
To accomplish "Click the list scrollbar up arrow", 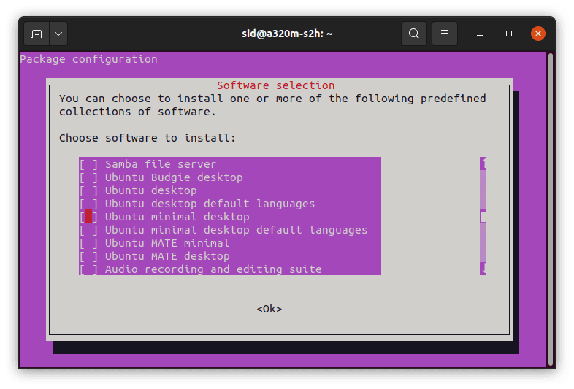I will (483, 163).
